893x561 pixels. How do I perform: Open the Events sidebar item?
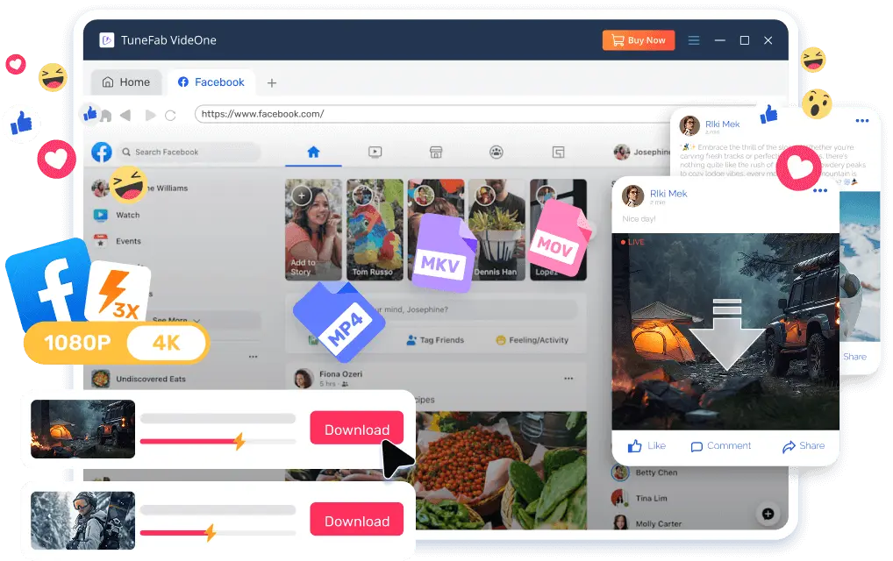118,241
